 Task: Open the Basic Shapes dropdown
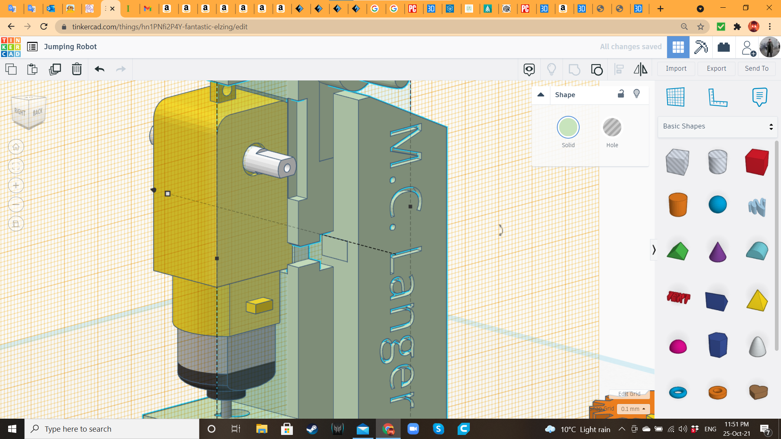717,126
